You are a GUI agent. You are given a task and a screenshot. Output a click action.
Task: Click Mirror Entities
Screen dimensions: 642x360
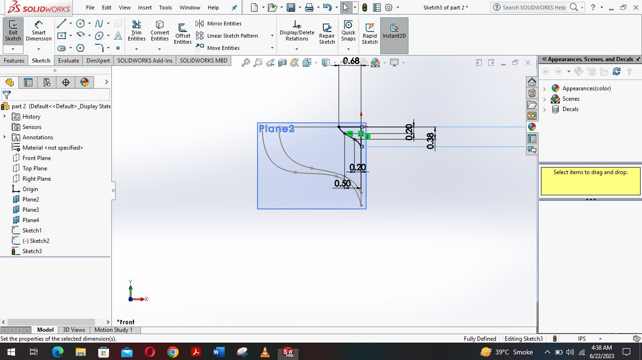[219, 24]
